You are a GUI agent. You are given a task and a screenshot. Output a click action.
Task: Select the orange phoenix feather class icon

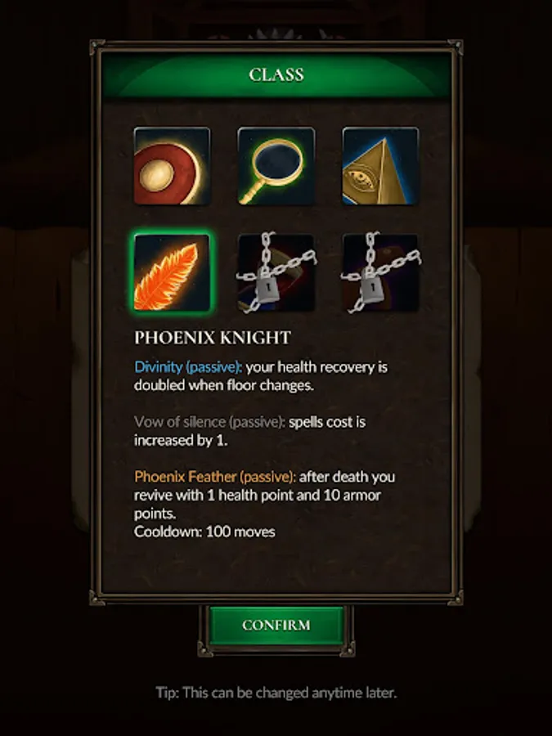coord(172,272)
